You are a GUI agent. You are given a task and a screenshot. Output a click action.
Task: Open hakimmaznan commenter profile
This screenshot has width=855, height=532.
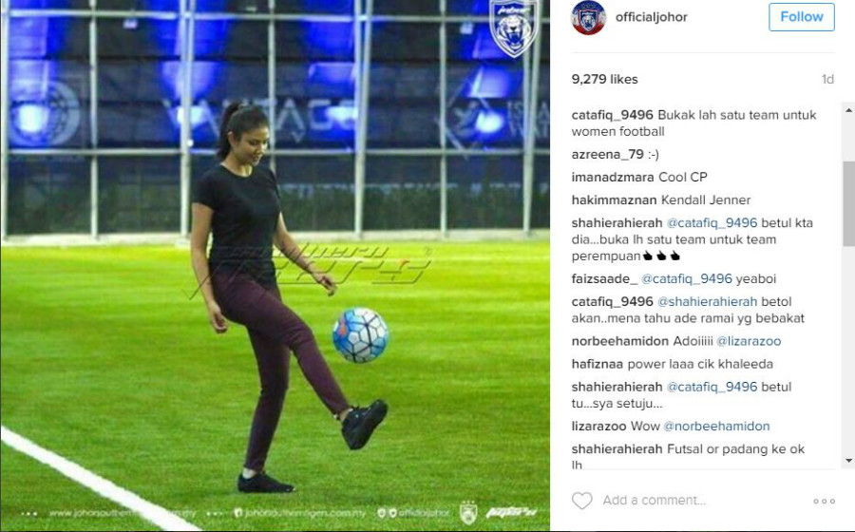[614, 200]
